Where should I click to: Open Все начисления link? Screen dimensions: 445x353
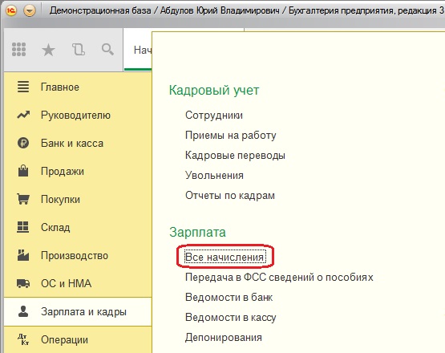point(225,258)
